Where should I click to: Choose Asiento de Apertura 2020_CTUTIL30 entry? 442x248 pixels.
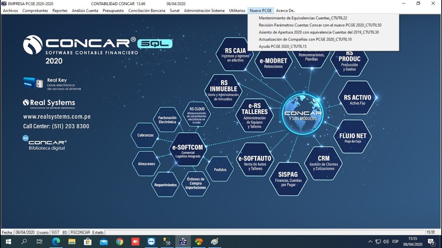point(323,32)
